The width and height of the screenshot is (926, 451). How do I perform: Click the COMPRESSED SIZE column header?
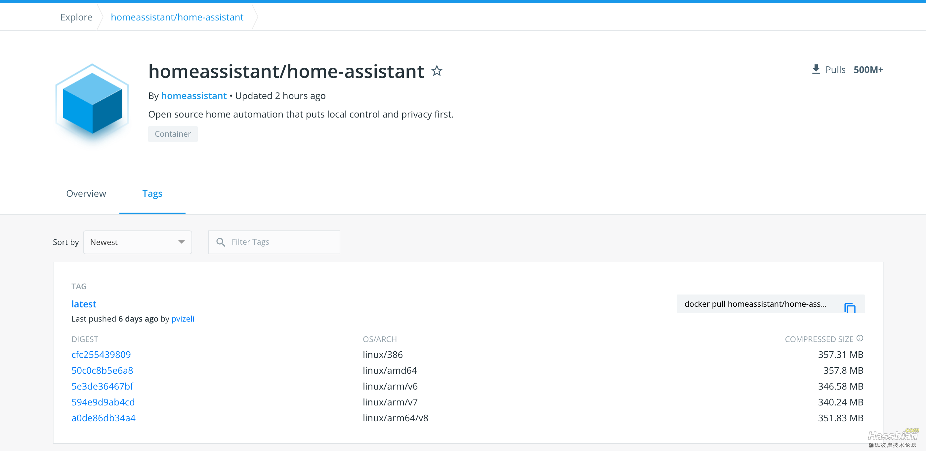coord(819,339)
